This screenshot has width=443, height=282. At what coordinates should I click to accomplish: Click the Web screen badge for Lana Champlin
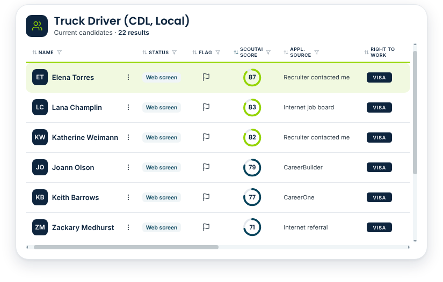click(x=162, y=107)
